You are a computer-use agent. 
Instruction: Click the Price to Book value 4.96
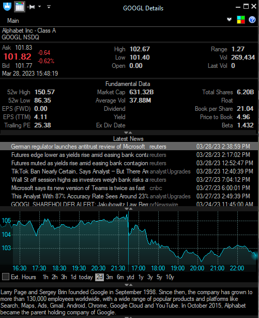(x=243, y=117)
